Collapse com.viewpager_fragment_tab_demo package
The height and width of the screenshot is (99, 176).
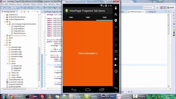(7, 24)
